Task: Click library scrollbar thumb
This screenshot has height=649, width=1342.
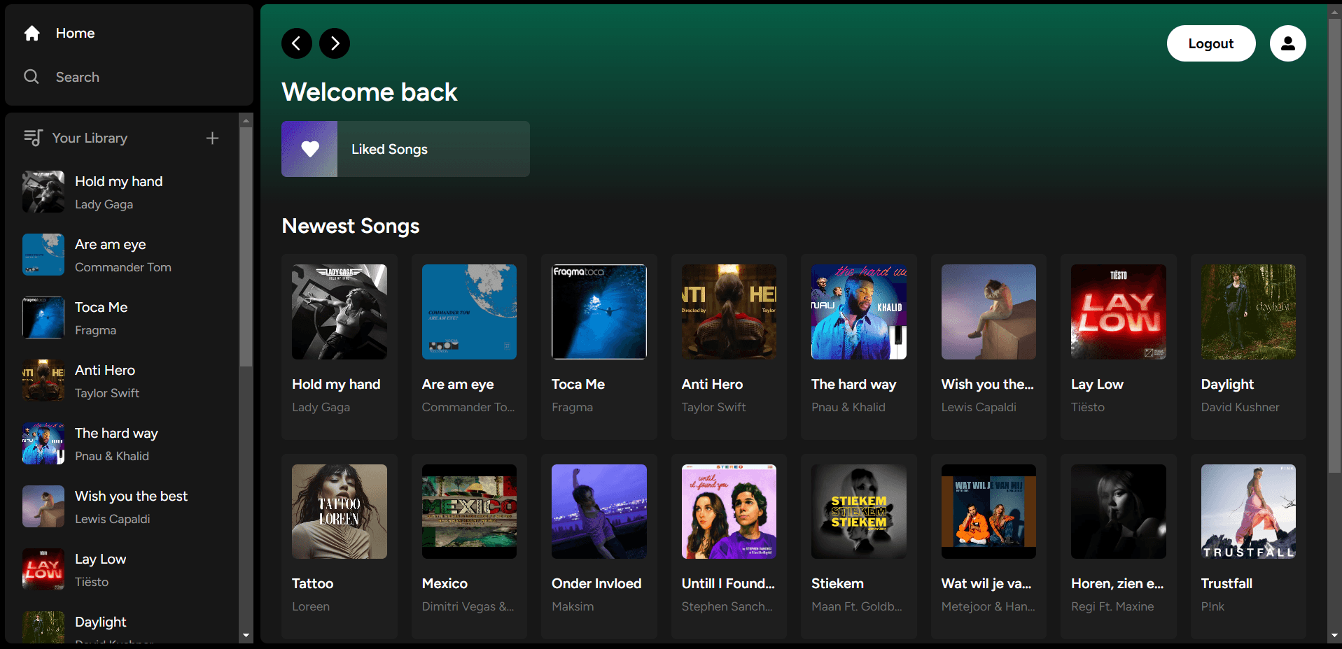Action: [246, 246]
